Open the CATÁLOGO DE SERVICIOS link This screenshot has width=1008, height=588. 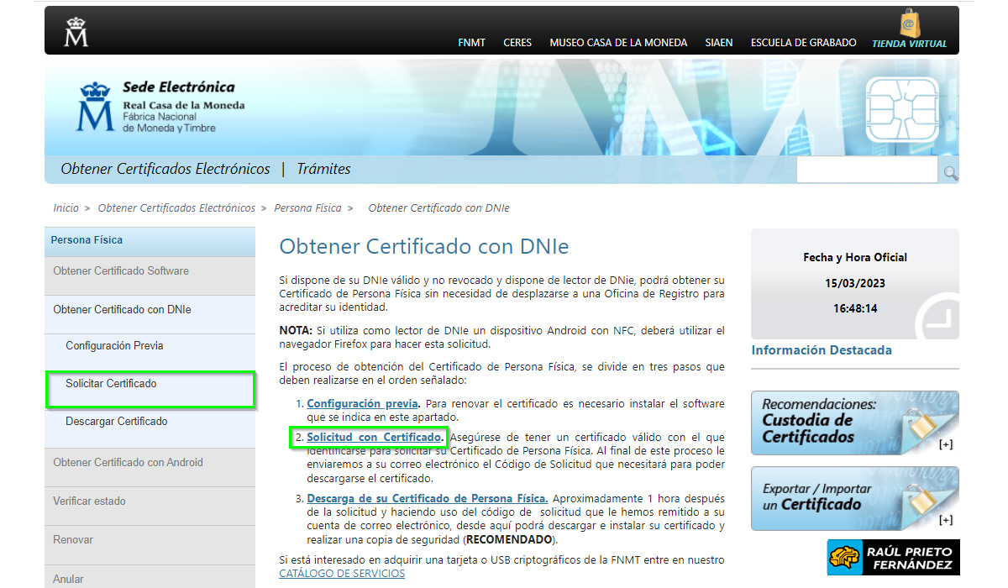[x=342, y=573]
